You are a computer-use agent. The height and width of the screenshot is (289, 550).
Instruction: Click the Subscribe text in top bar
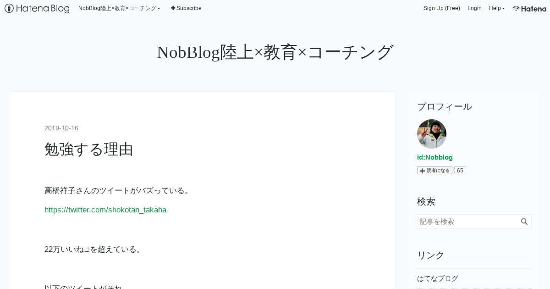click(189, 8)
